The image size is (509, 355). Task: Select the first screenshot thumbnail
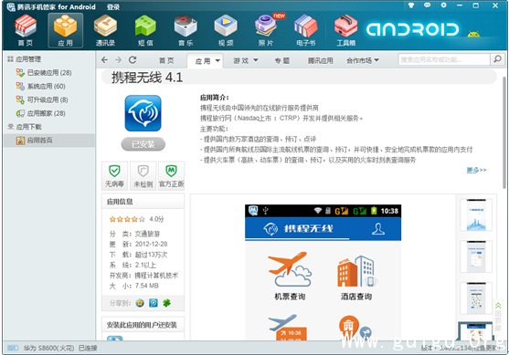coord(476,215)
